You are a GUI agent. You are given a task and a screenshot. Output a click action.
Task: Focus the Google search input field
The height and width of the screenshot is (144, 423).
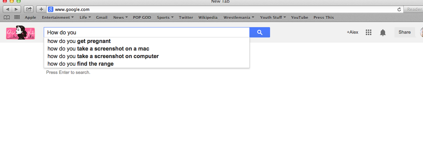click(x=146, y=32)
